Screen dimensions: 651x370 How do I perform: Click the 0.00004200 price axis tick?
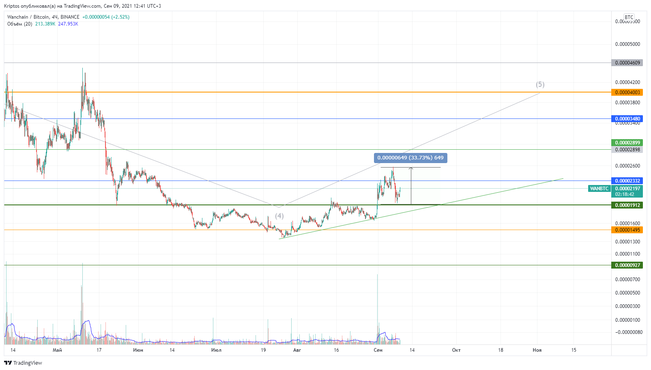tap(627, 82)
